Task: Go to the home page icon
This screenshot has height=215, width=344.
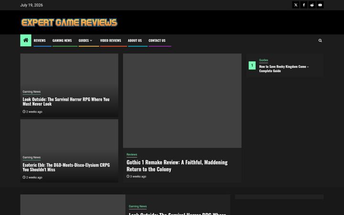Action: [26, 40]
